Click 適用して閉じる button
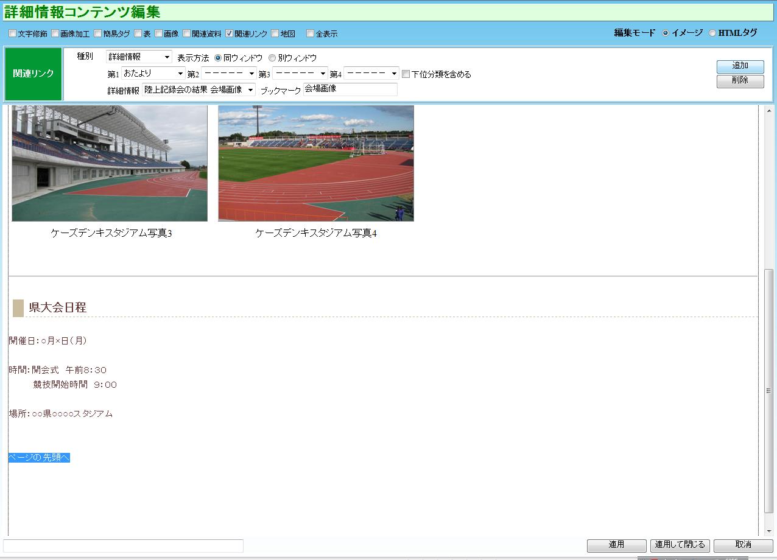777x560 pixels. (680, 545)
